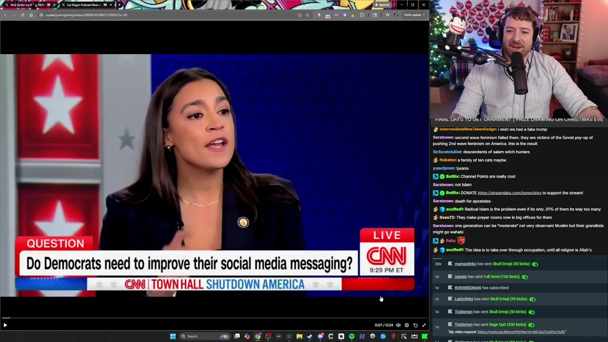
Task: Open the Gemini button in Chrome
Action: tap(382, 5)
